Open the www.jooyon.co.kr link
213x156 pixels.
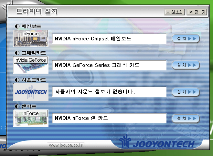coord(66,145)
